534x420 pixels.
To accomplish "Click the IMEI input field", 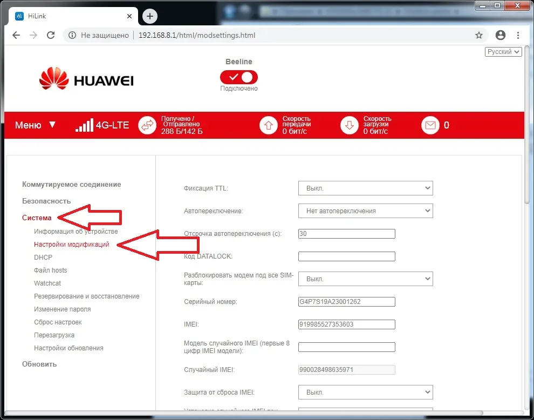I will pos(346,324).
